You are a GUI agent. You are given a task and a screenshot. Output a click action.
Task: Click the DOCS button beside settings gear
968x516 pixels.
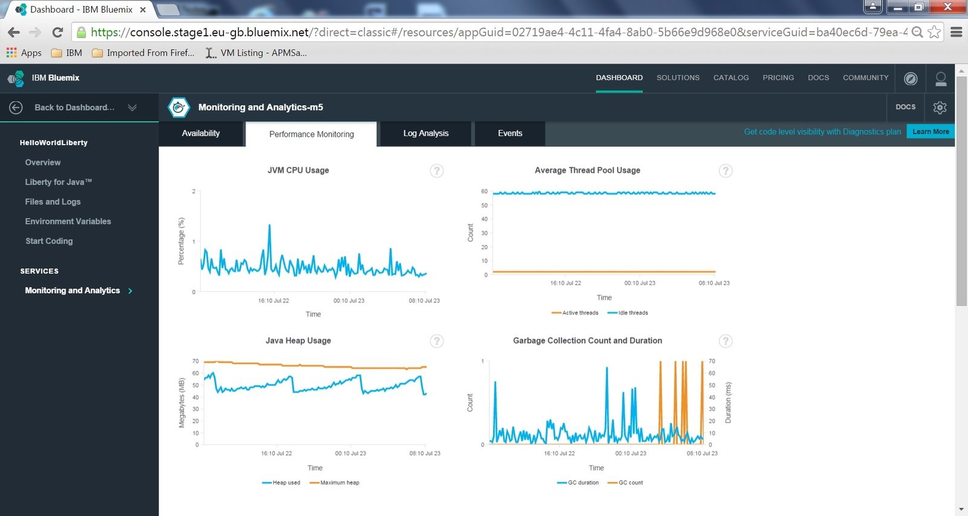coord(906,107)
